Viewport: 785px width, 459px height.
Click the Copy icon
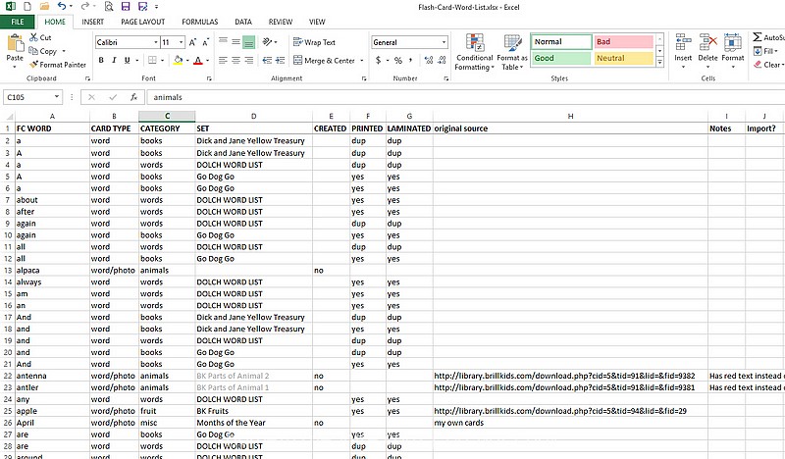(x=33, y=51)
